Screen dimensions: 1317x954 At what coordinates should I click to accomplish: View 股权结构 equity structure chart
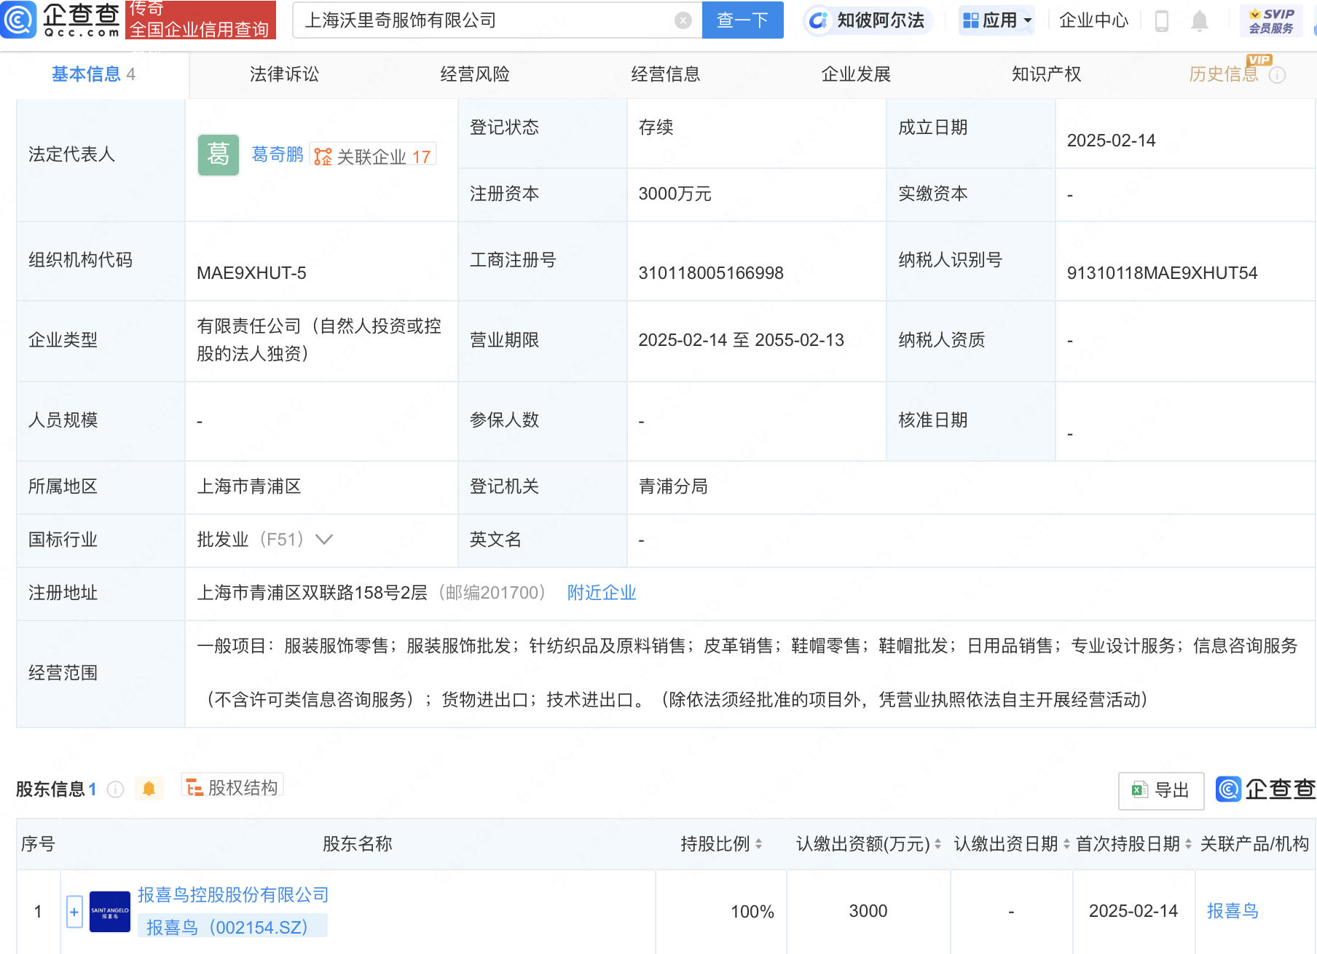(232, 787)
